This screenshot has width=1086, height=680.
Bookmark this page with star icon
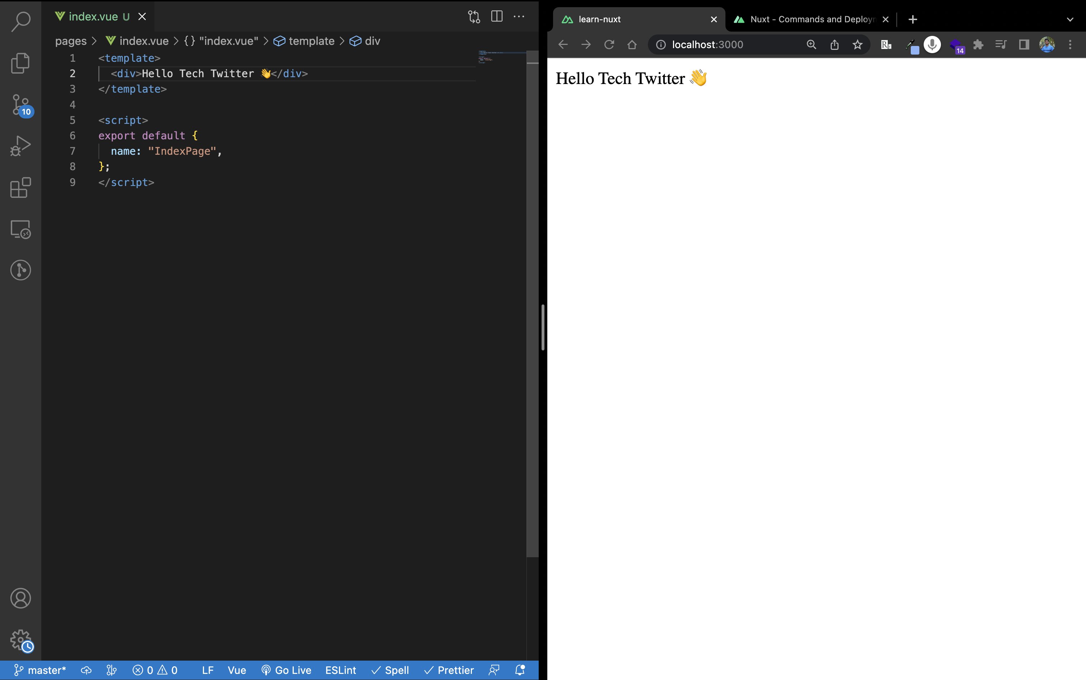point(858,45)
